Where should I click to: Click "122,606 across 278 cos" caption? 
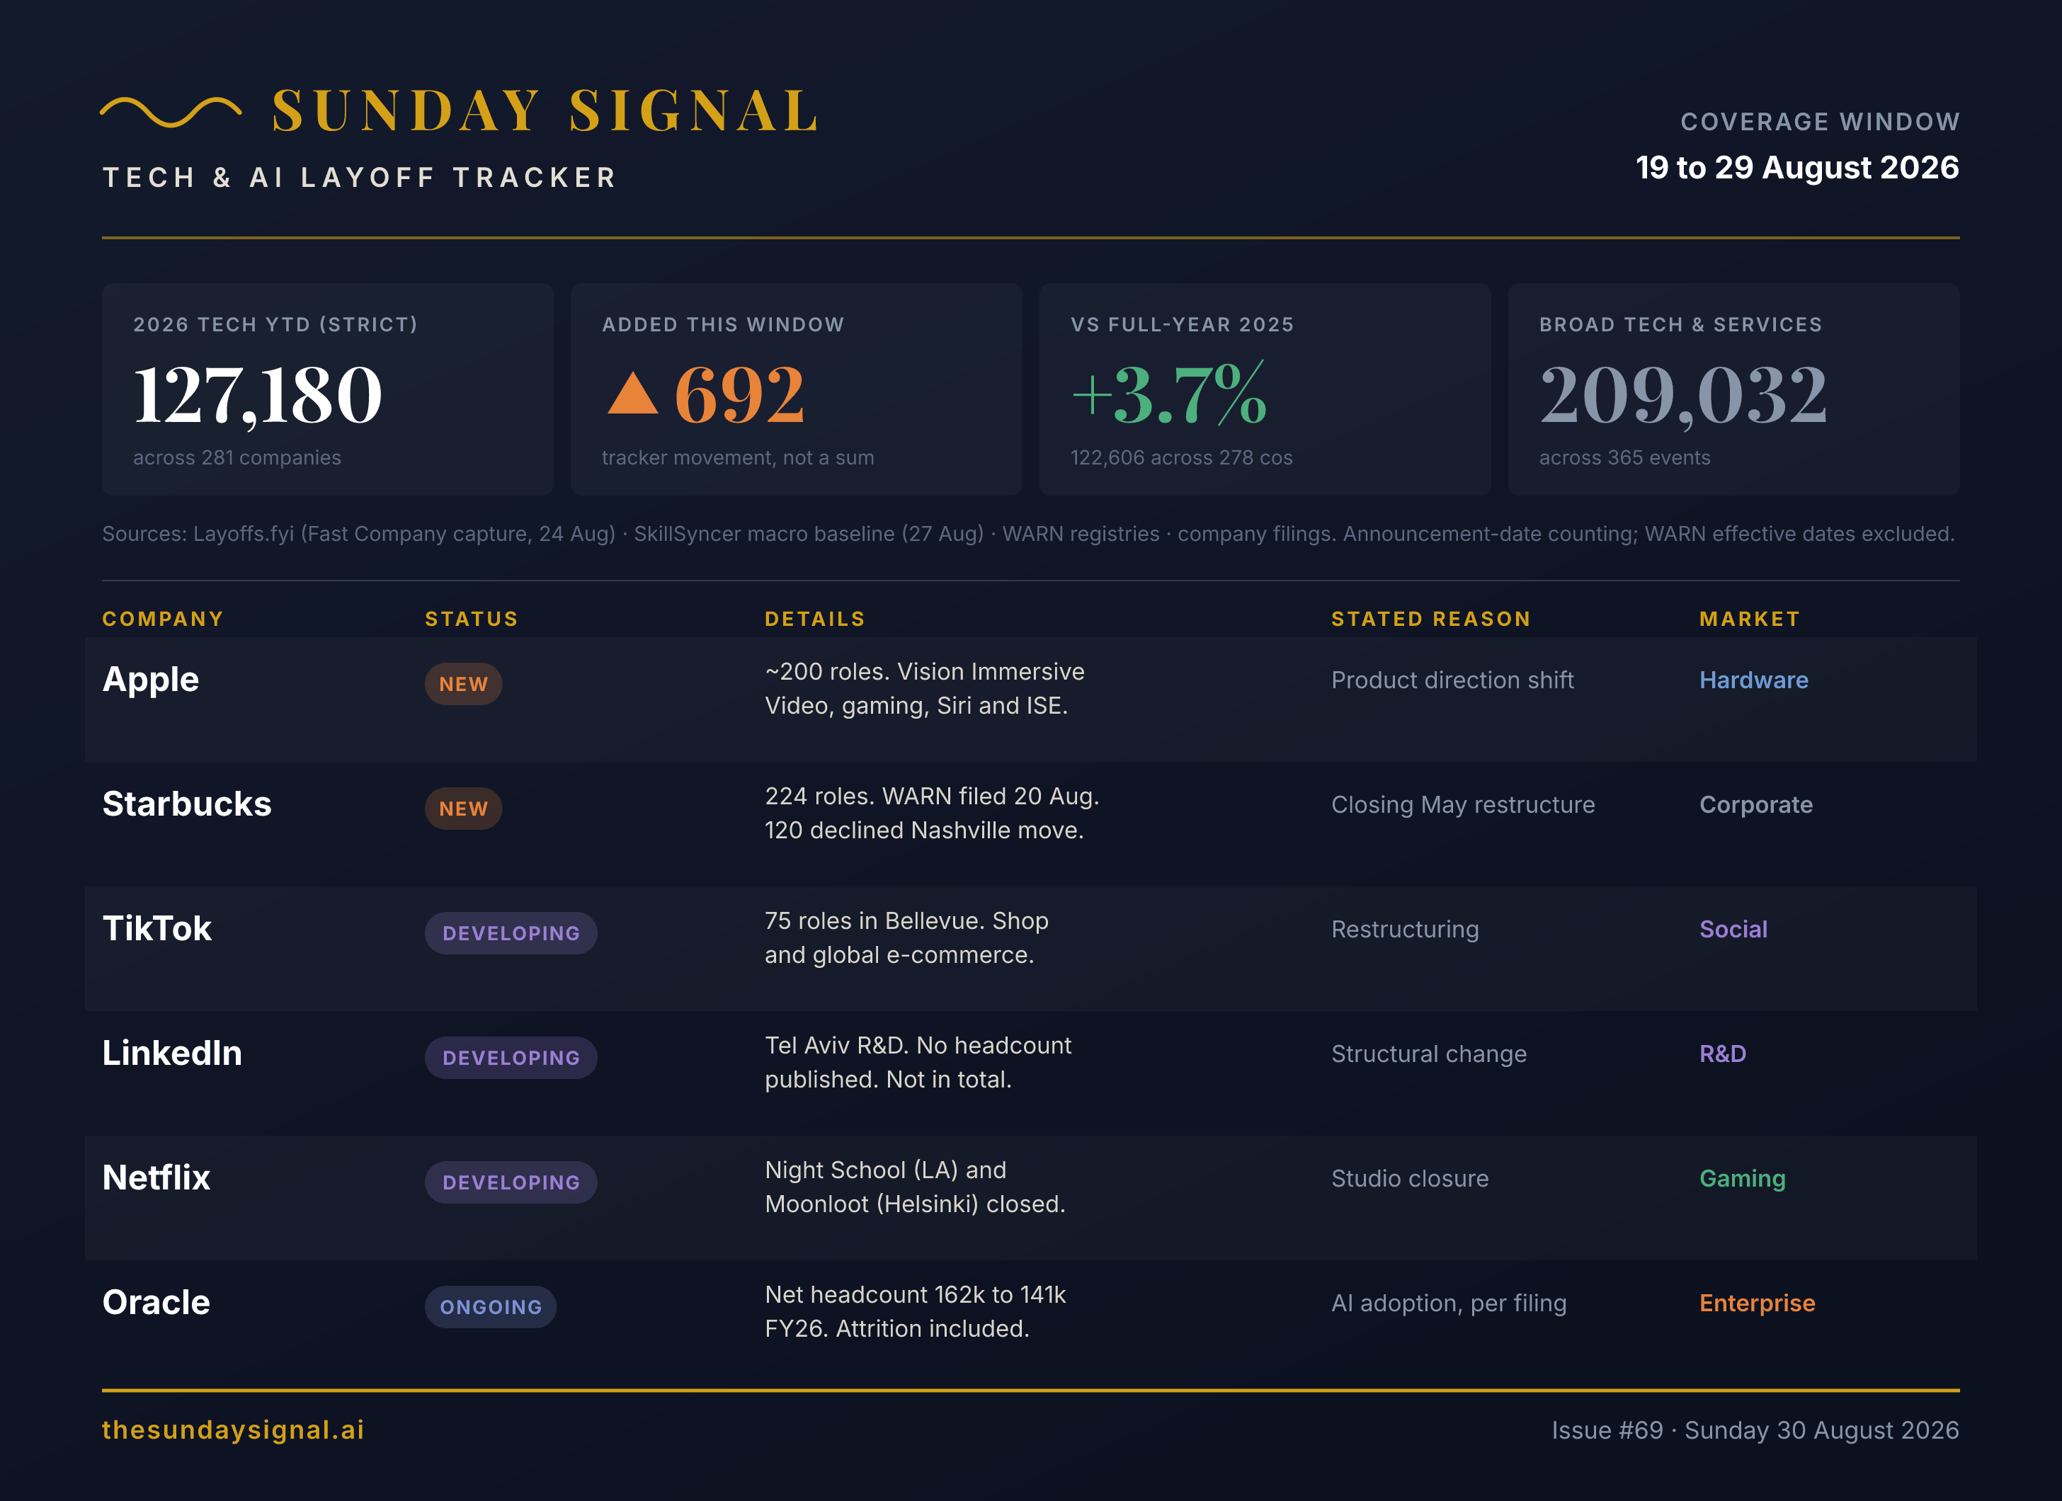1181,457
